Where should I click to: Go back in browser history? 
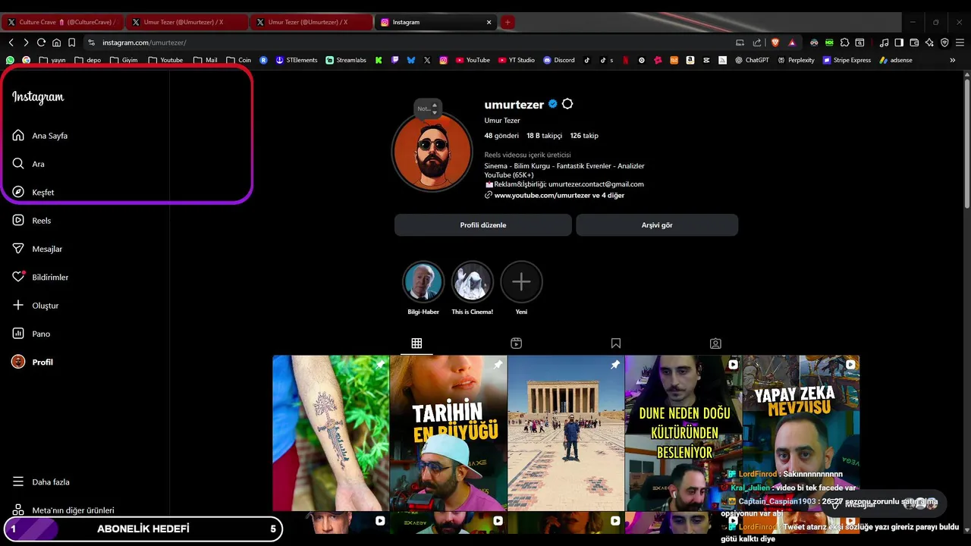point(11,42)
